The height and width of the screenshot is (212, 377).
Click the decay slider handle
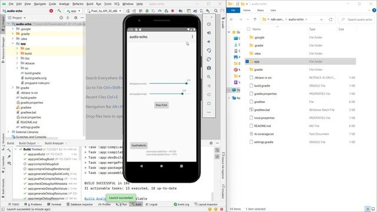click(183, 94)
